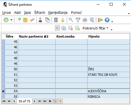
Task: Click the padlock lock icon
Action: (x=63, y=20)
